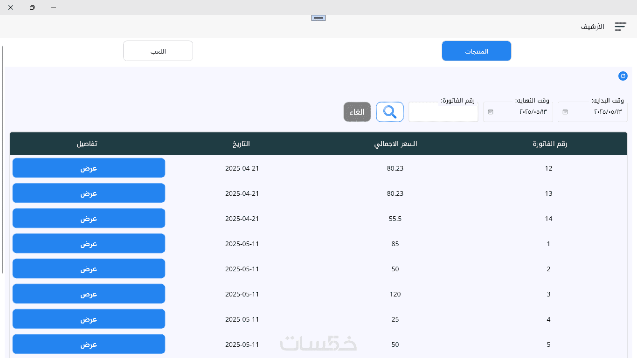Click date 2025-04-21 in invoice 13 row

point(242,193)
